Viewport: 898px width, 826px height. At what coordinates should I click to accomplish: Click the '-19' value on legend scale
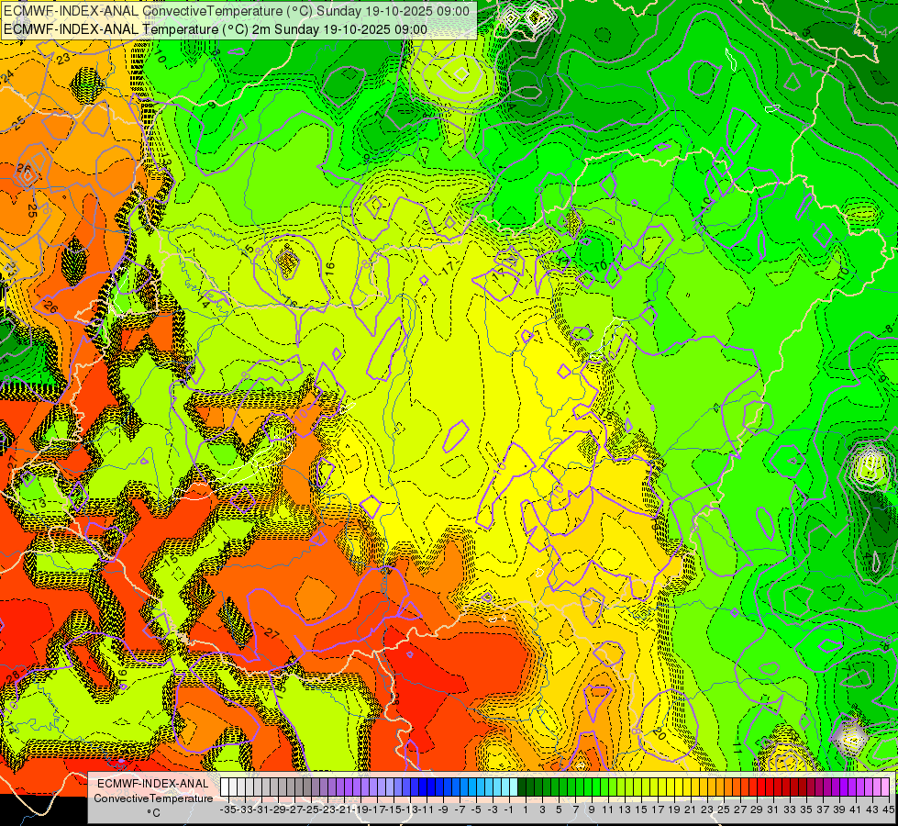tap(360, 809)
